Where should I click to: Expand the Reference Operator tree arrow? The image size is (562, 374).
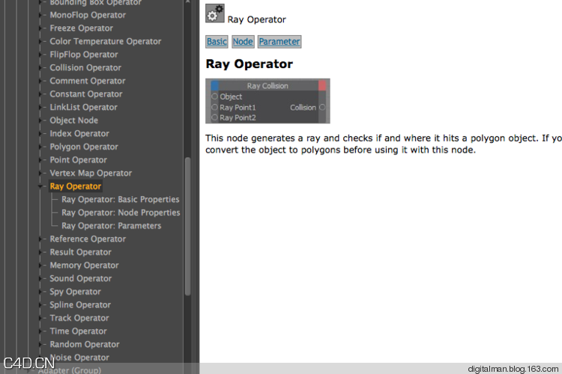click(x=40, y=239)
